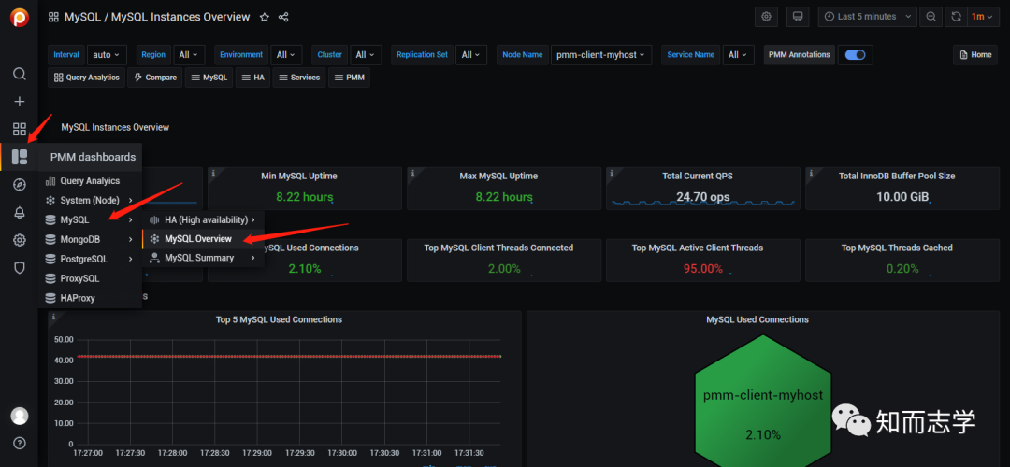The height and width of the screenshot is (467, 1010).
Task: Open the Explore compass icon
Action: point(20,185)
